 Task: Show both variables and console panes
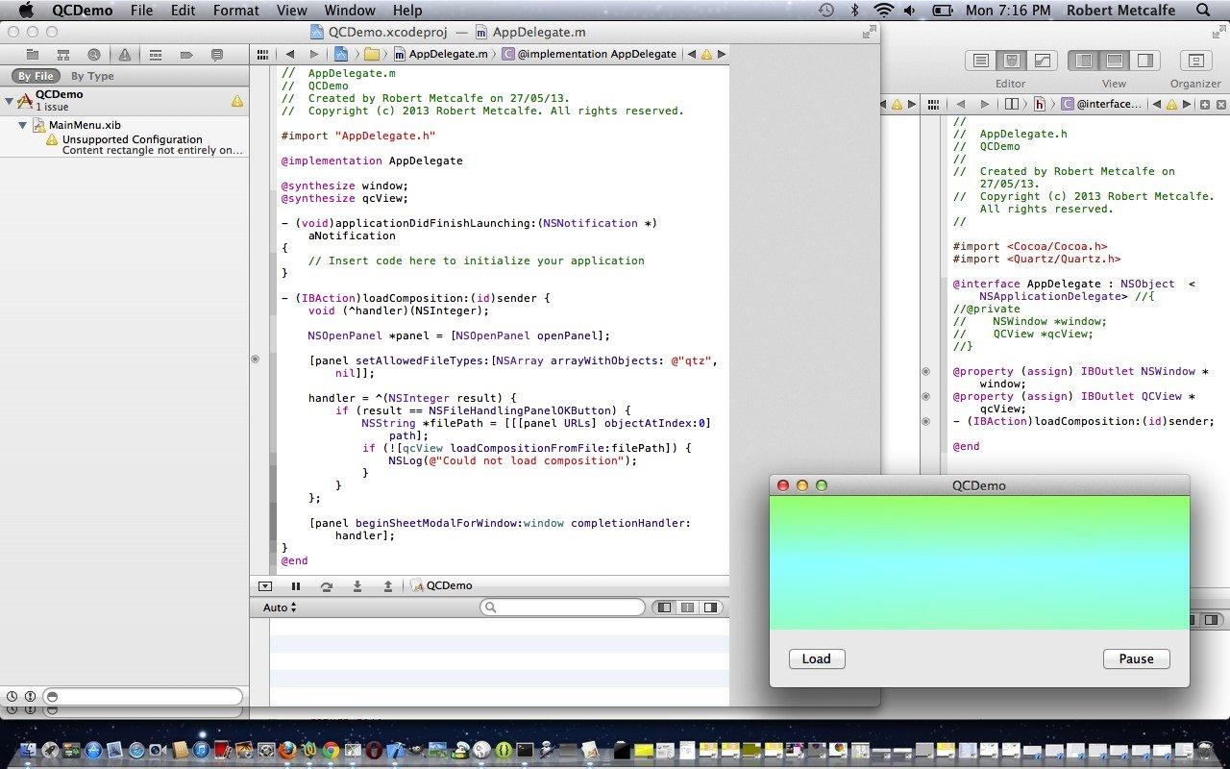point(687,608)
